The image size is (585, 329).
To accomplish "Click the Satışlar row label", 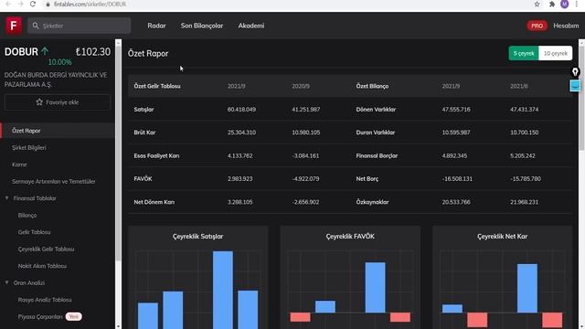I will 144,110.
